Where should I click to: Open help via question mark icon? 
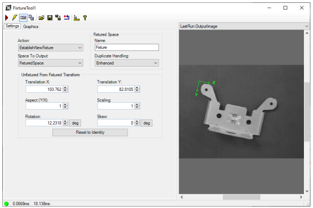85,18
